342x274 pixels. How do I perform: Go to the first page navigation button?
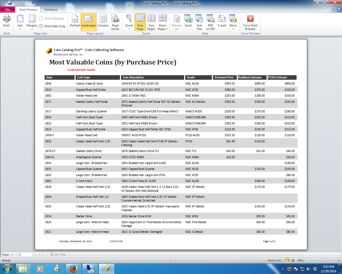(x=12, y=254)
